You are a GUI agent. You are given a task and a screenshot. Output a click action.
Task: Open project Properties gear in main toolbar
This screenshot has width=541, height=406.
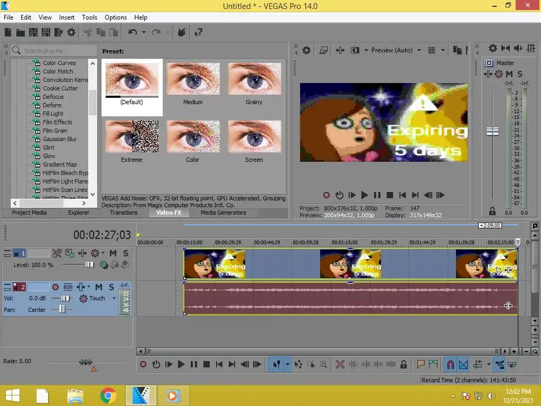(71, 32)
